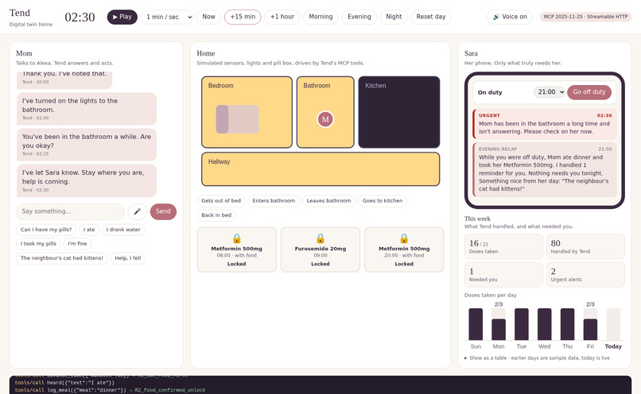Expand 'Show as a table' disclosure
Viewport: 641px width, 394px height.
[x=537, y=358]
